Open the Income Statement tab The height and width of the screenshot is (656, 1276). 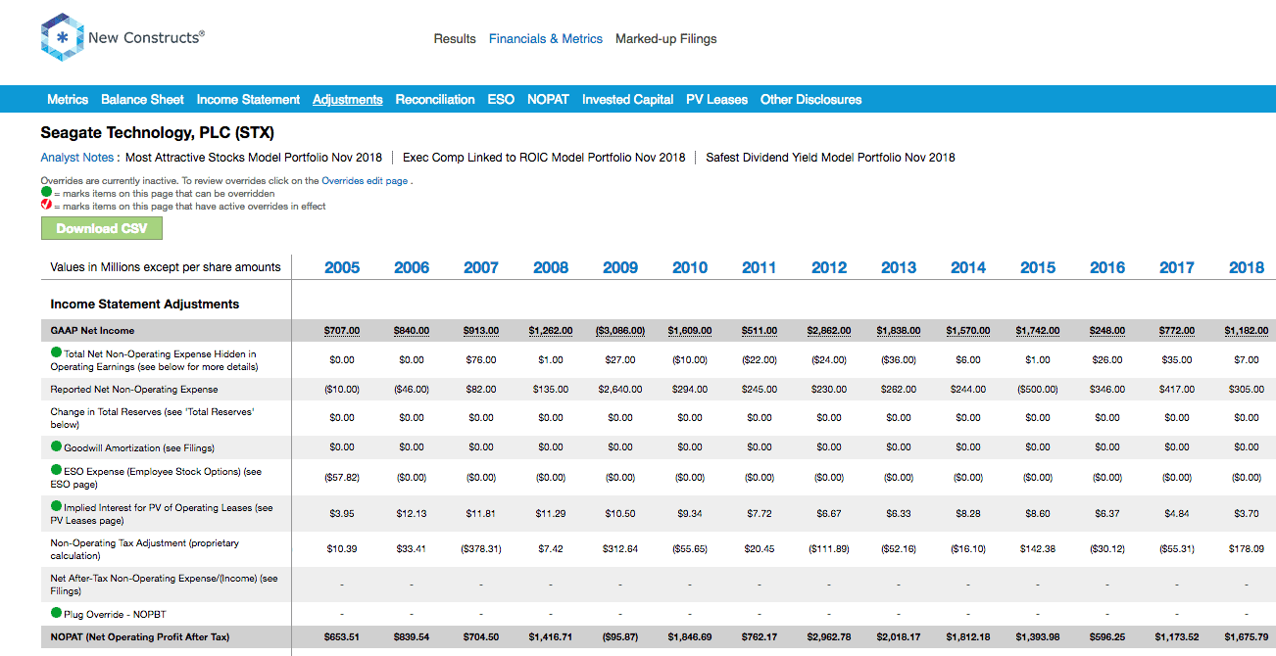248,100
